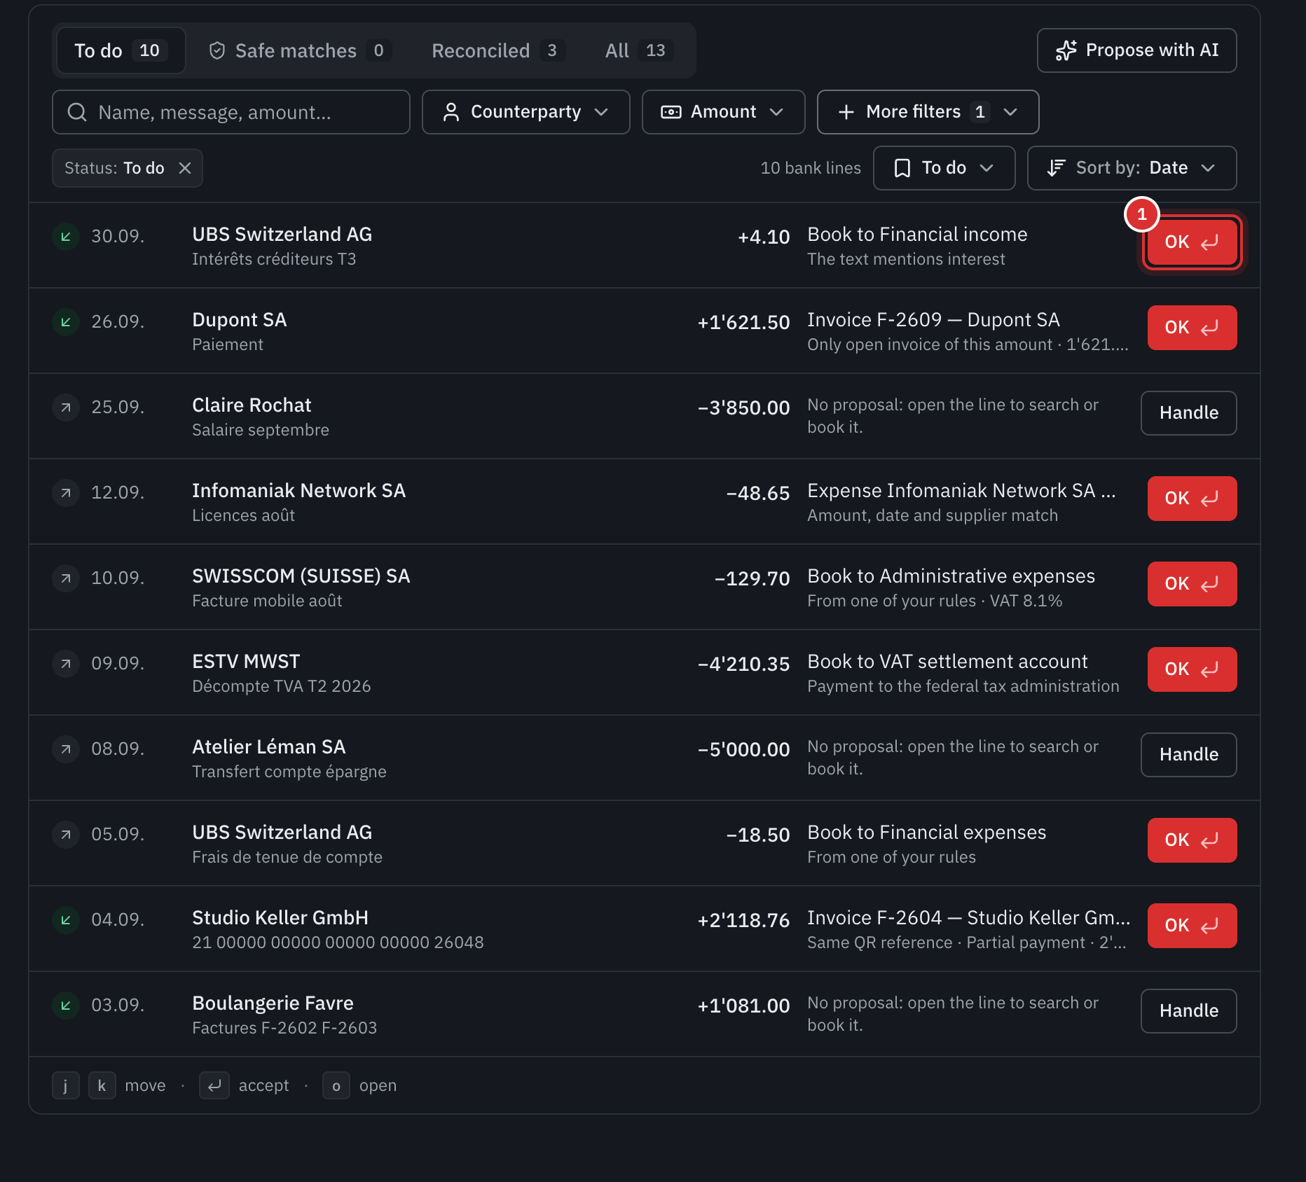Accept OK for SWISSCOM (SUISSE) SA
Image resolution: width=1306 pixels, height=1182 pixels.
tap(1192, 584)
